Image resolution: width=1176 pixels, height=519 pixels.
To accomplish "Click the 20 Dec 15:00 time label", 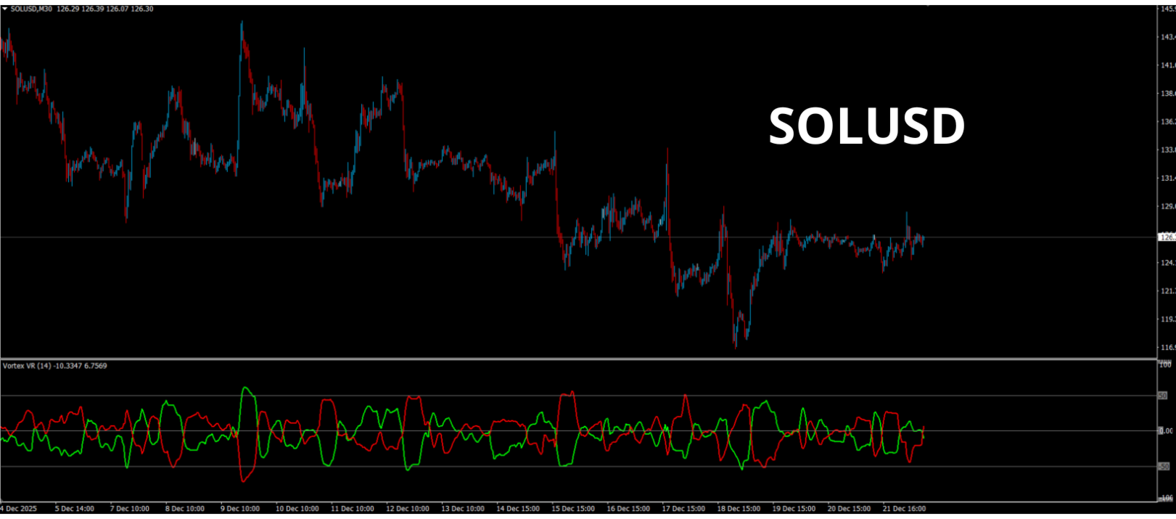I will (x=849, y=509).
